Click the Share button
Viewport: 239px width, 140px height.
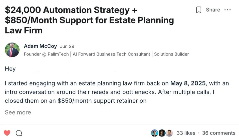pyautogui.click(x=213, y=10)
